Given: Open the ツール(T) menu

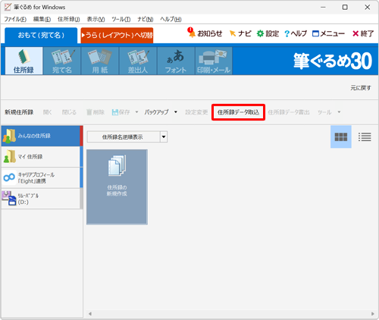Looking at the screenshot, I should pos(121,19).
